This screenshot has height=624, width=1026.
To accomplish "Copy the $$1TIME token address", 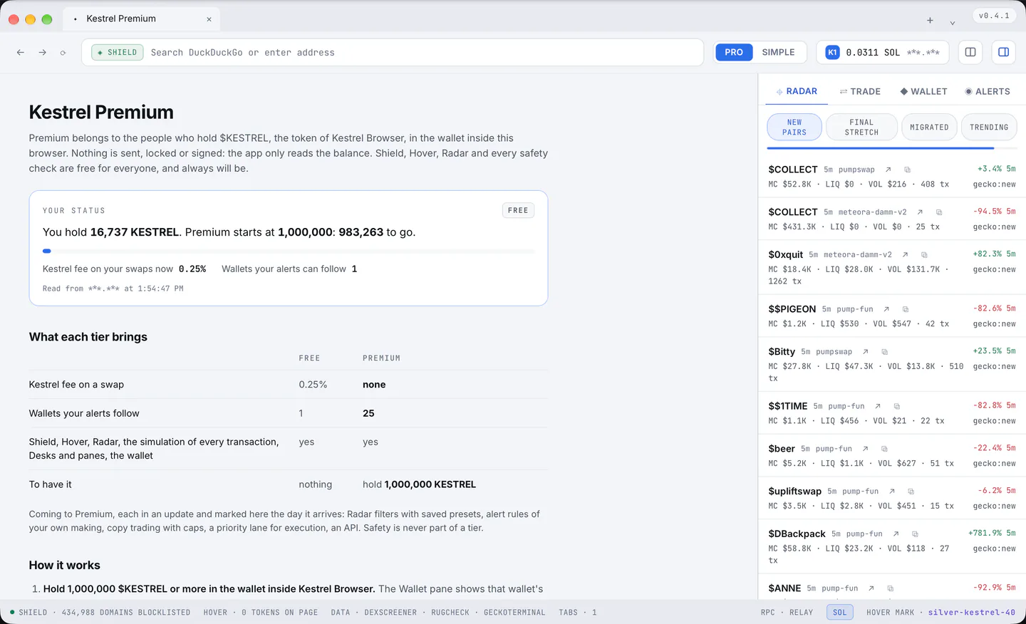I will (897, 406).
